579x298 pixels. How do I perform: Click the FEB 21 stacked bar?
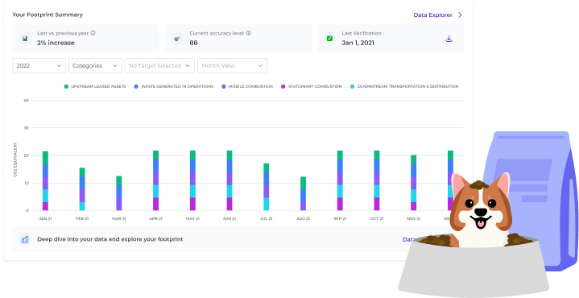pyautogui.click(x=82, y=189)
